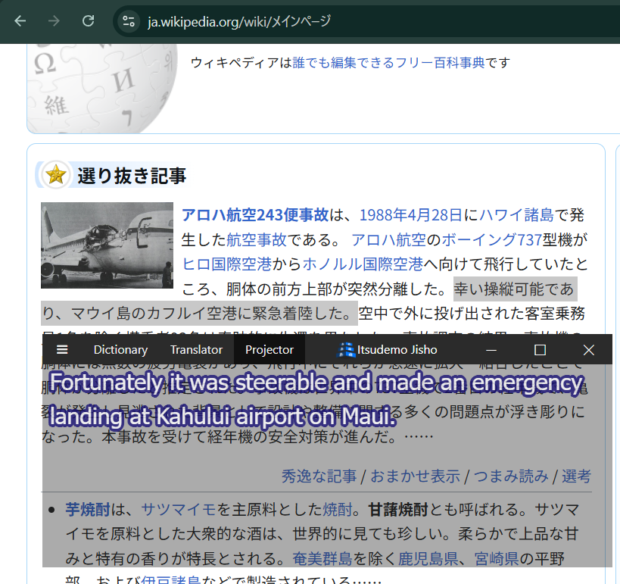Open the aircraft accident photo thumbnail
The width and height of the screenshot is (620, 584).
click(x=107, y=245)
